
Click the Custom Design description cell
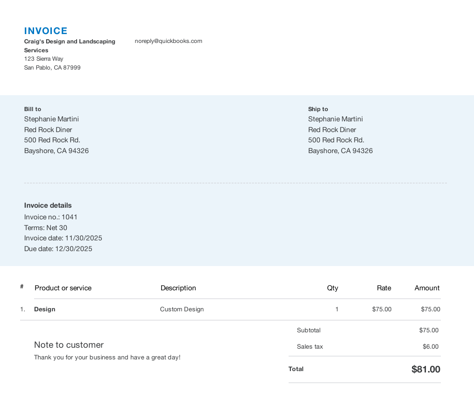(x=182, y=309)
